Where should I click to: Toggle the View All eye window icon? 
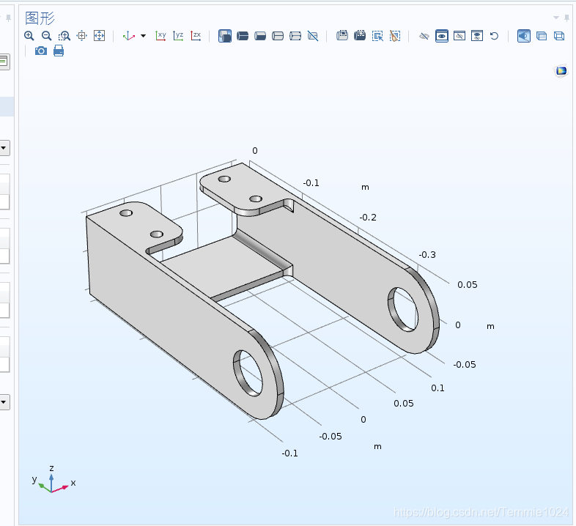[x=477, y=36]
